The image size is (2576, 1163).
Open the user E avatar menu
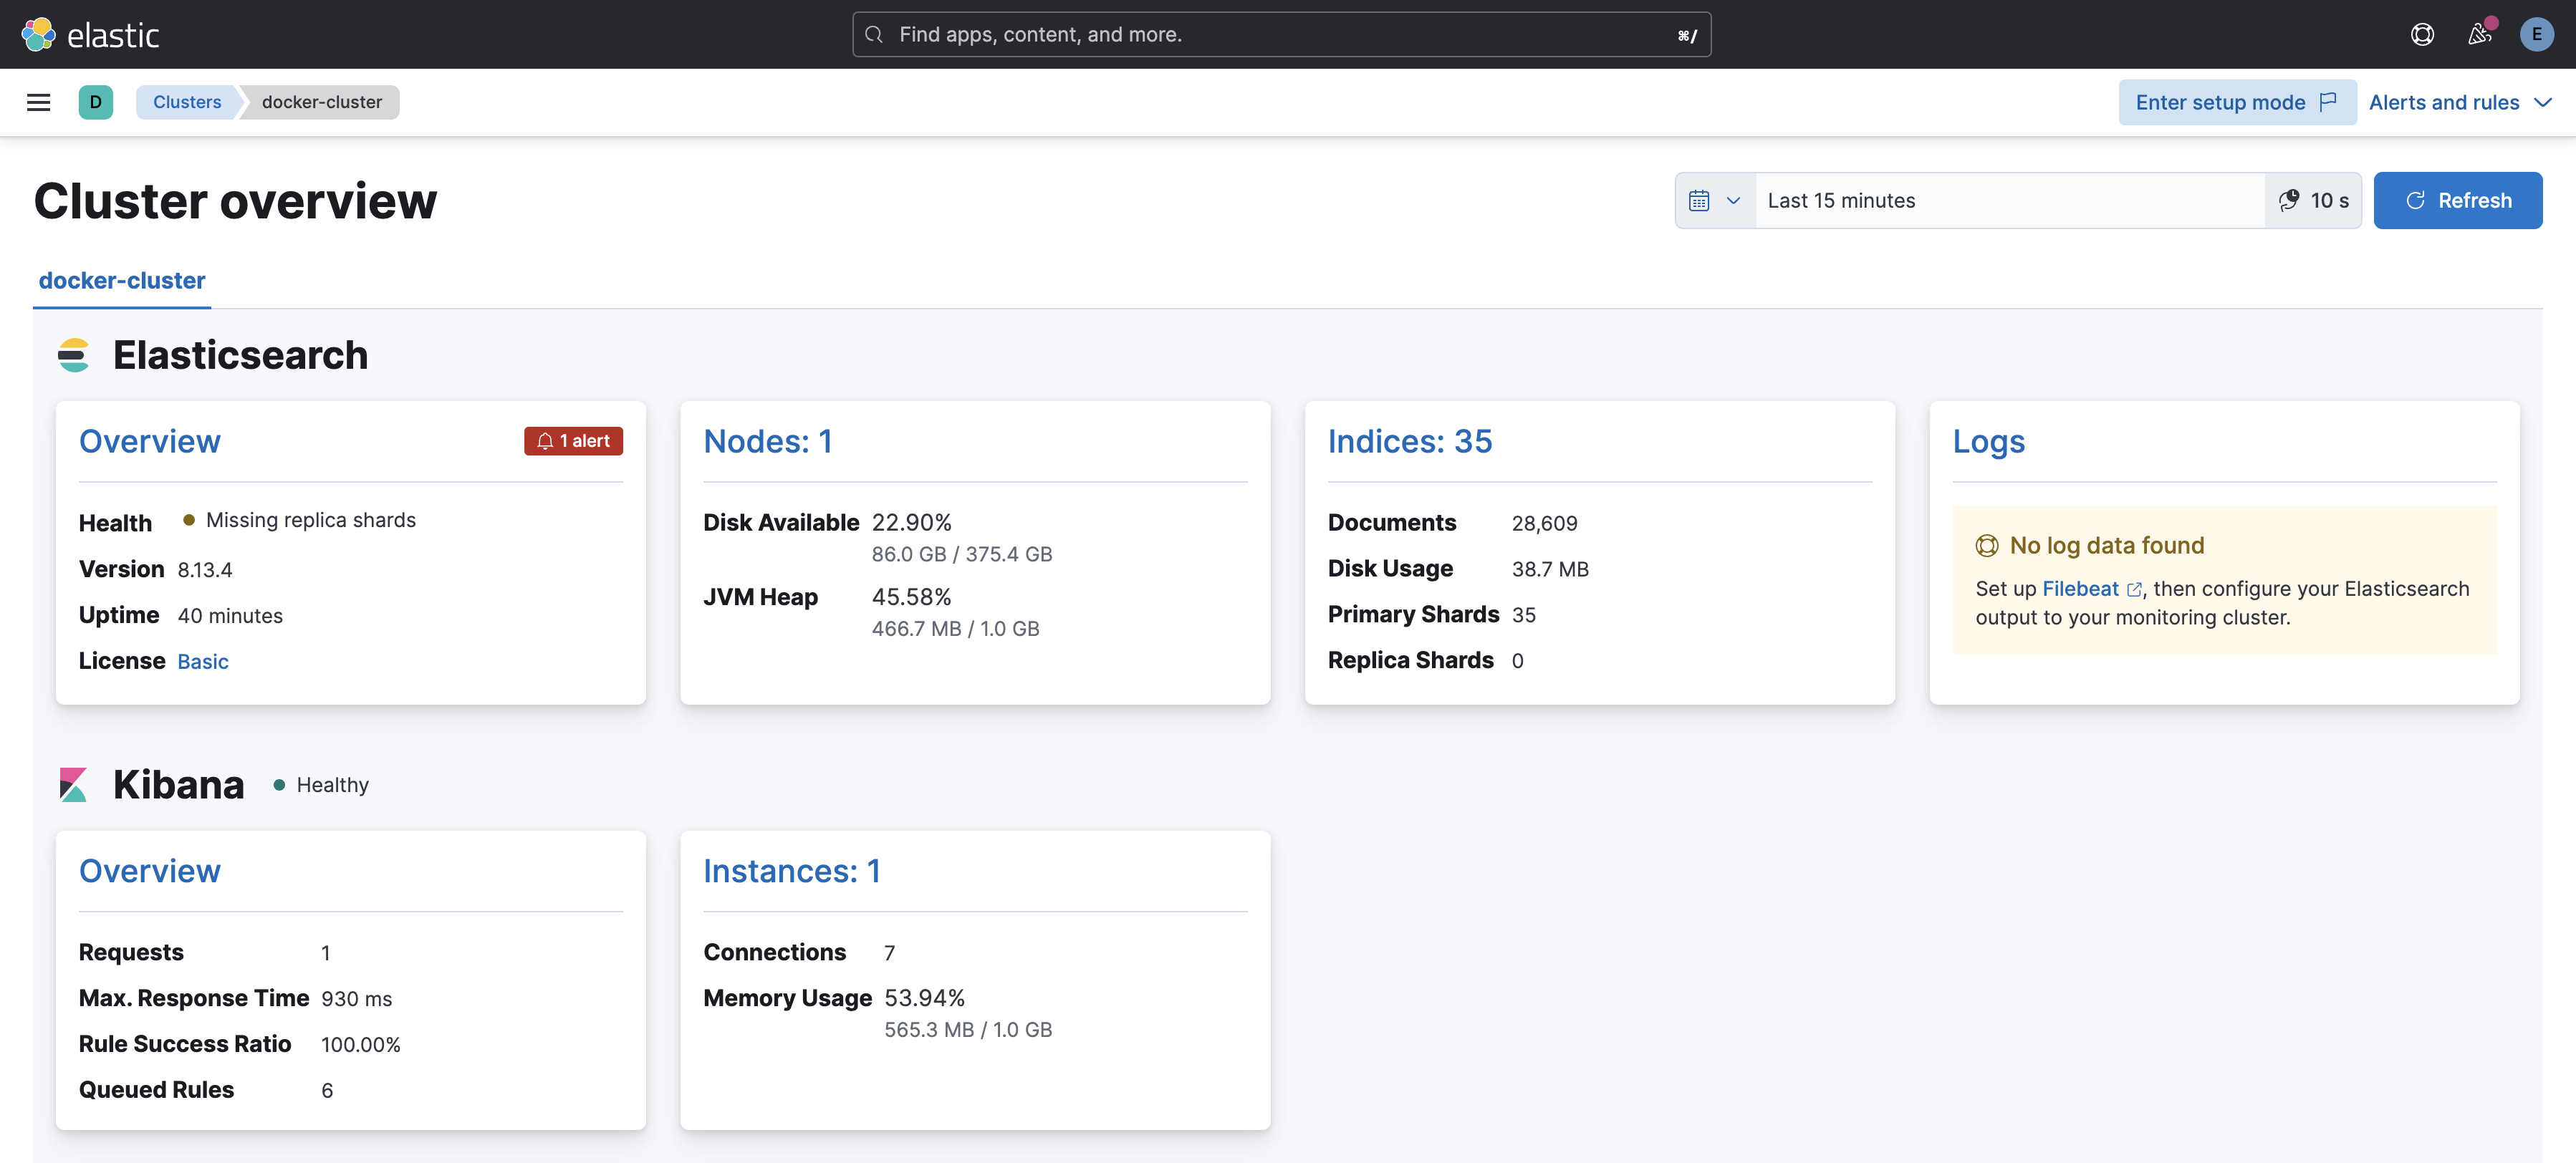[2536, 34]
